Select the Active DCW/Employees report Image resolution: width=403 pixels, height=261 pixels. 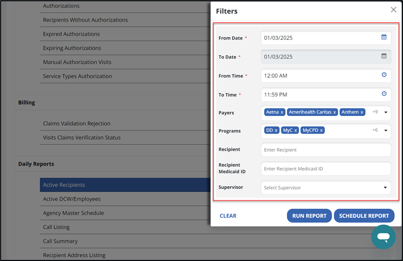(72, 199)
